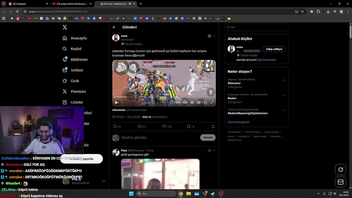Open Keşfet explore page
This screenshot has height=198, width=352.
click(72, 49)
